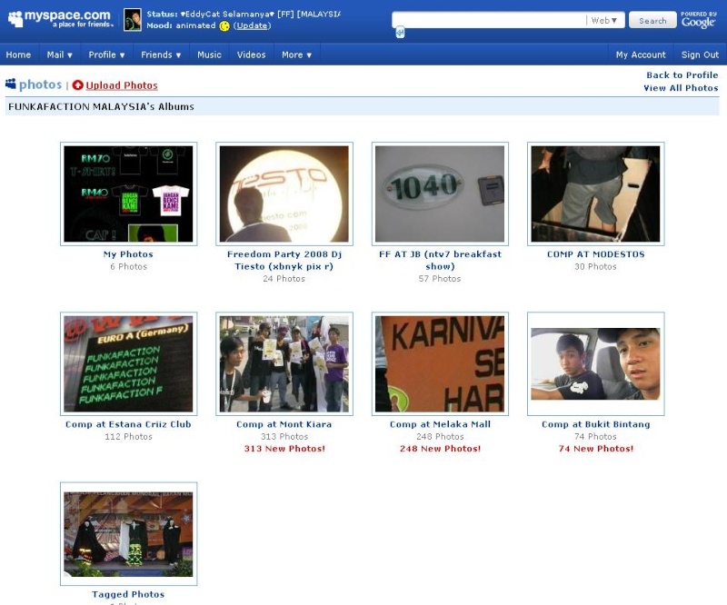Click FF AT JB ntv7 breakfast show title
This screenshot has height=605, width=727.
pos(440,260)
